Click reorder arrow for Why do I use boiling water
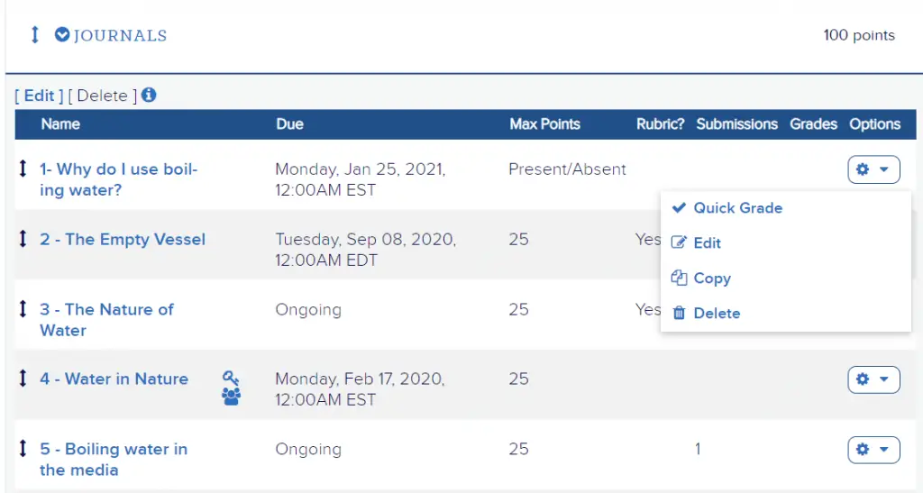Screen dimensions: 923x493 coord(23,169)
